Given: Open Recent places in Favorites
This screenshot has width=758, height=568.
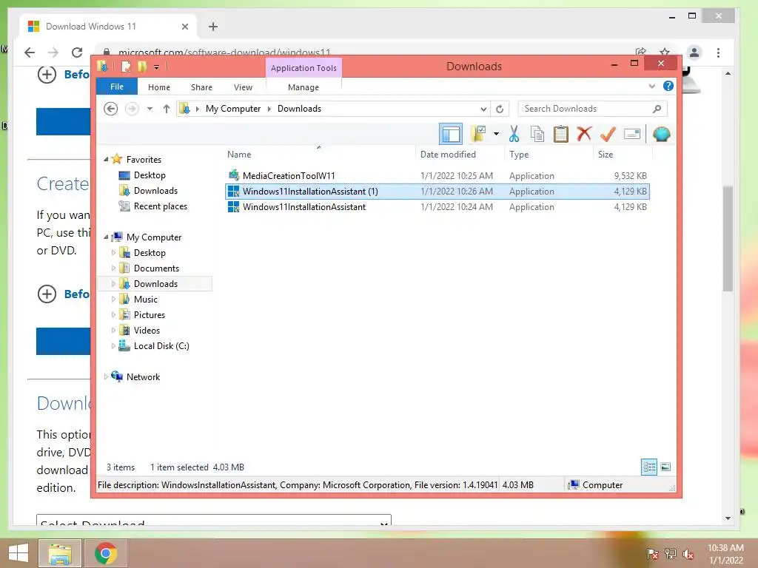Looking at the screenshot, I should pyautogui.click(x=160, y=206).
